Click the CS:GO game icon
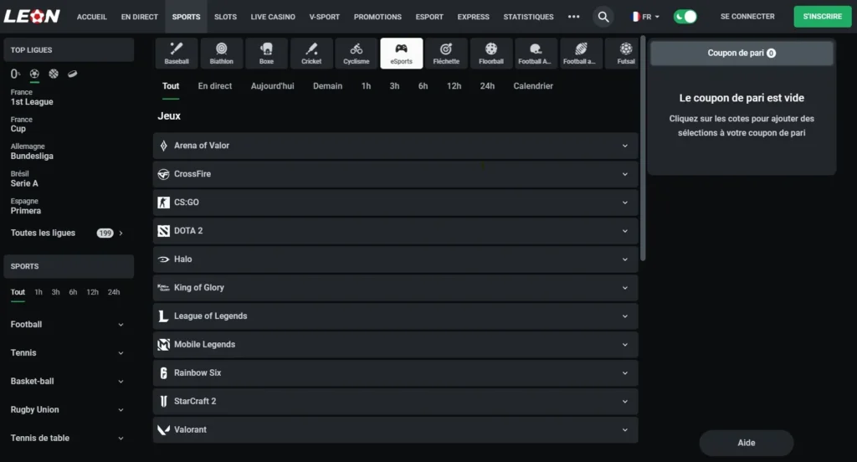The width and height of the screenshot is (857, 462). click(163, 203)
